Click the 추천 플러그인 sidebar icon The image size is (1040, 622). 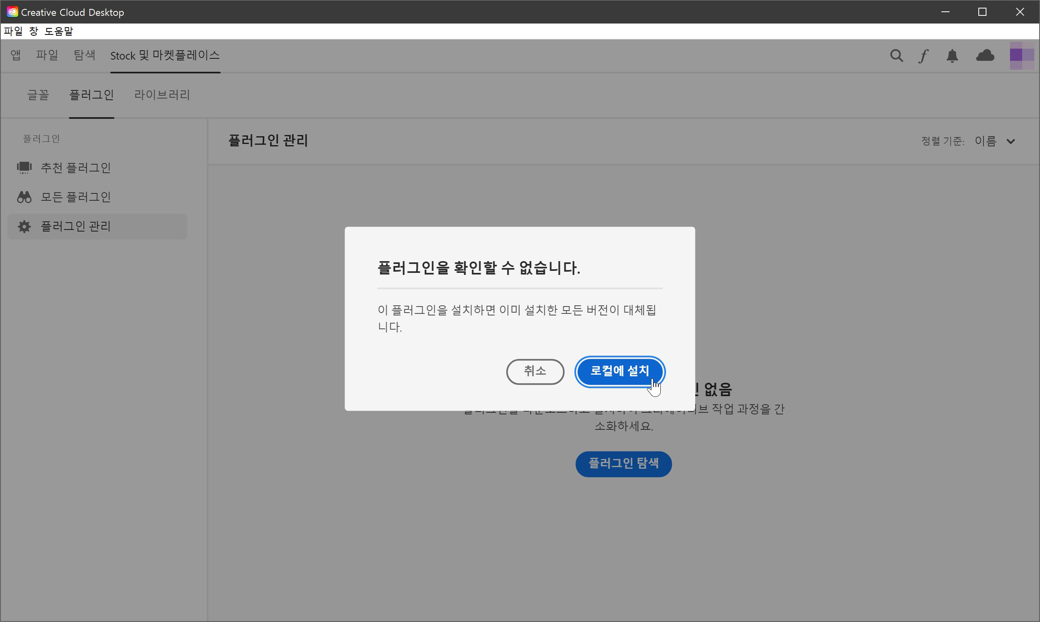(24, 167)
